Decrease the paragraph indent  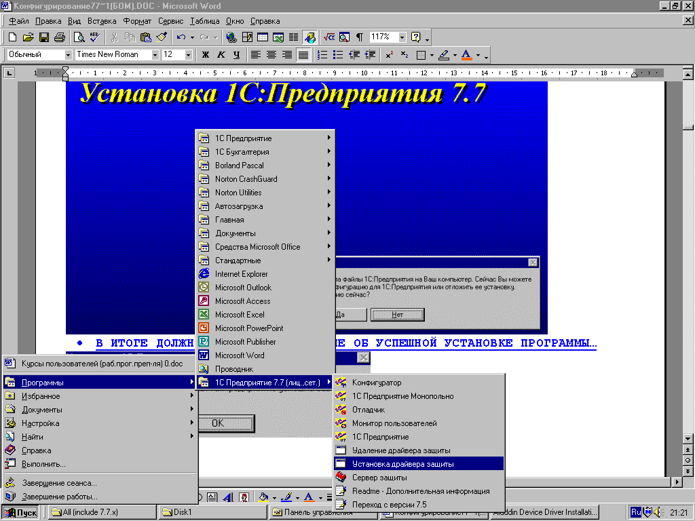click(354, 55)
